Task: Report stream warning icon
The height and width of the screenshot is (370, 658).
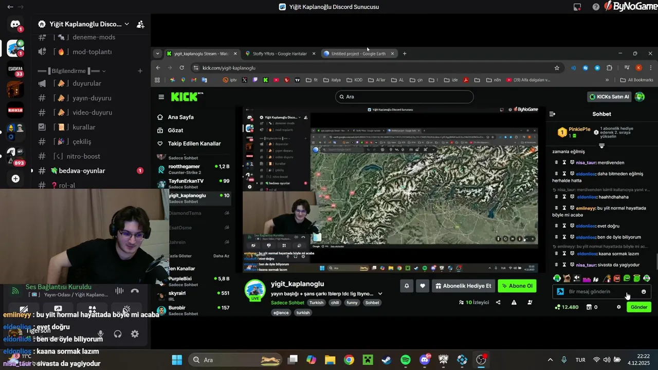Action: click(514, 302)
